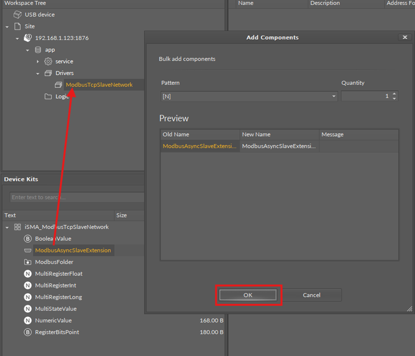
Task: Select the New Name cell ModbusAsyncSlaveExtensi...
Action: pyautogui.click(x=279, y=146)
